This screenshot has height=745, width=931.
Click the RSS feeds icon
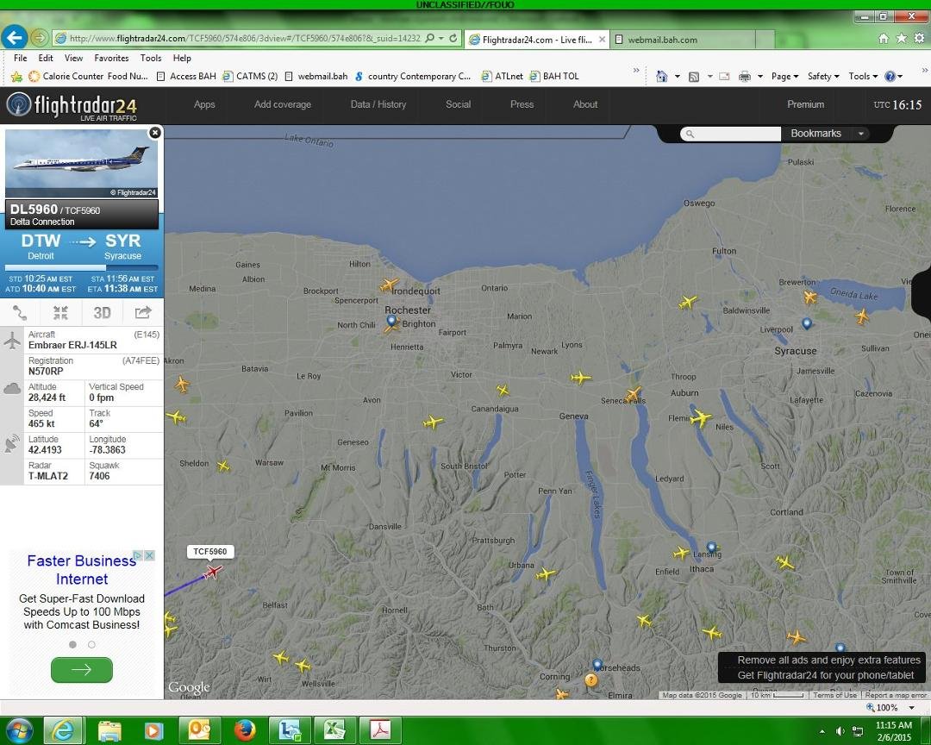tap(693, 76)
